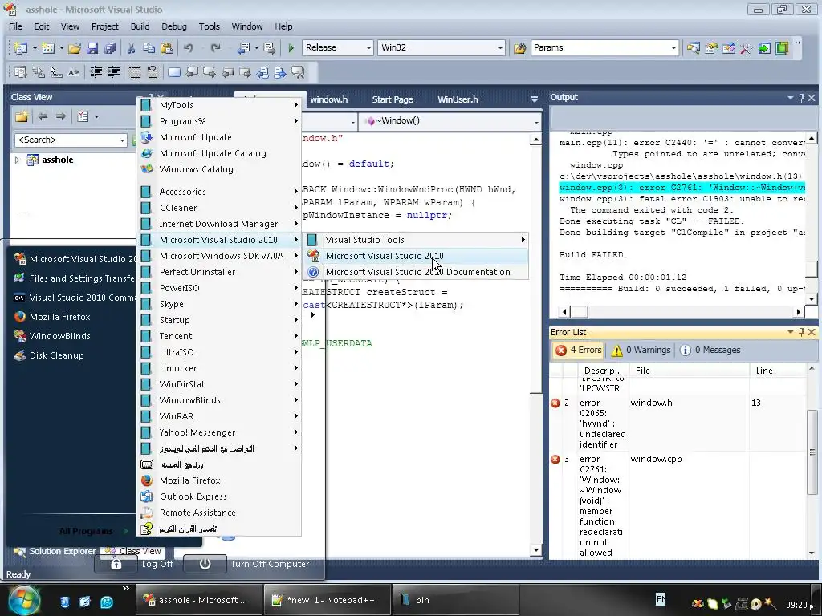Switch to the Start Page tab
This screenshot has width=822, height=616.
393,99
